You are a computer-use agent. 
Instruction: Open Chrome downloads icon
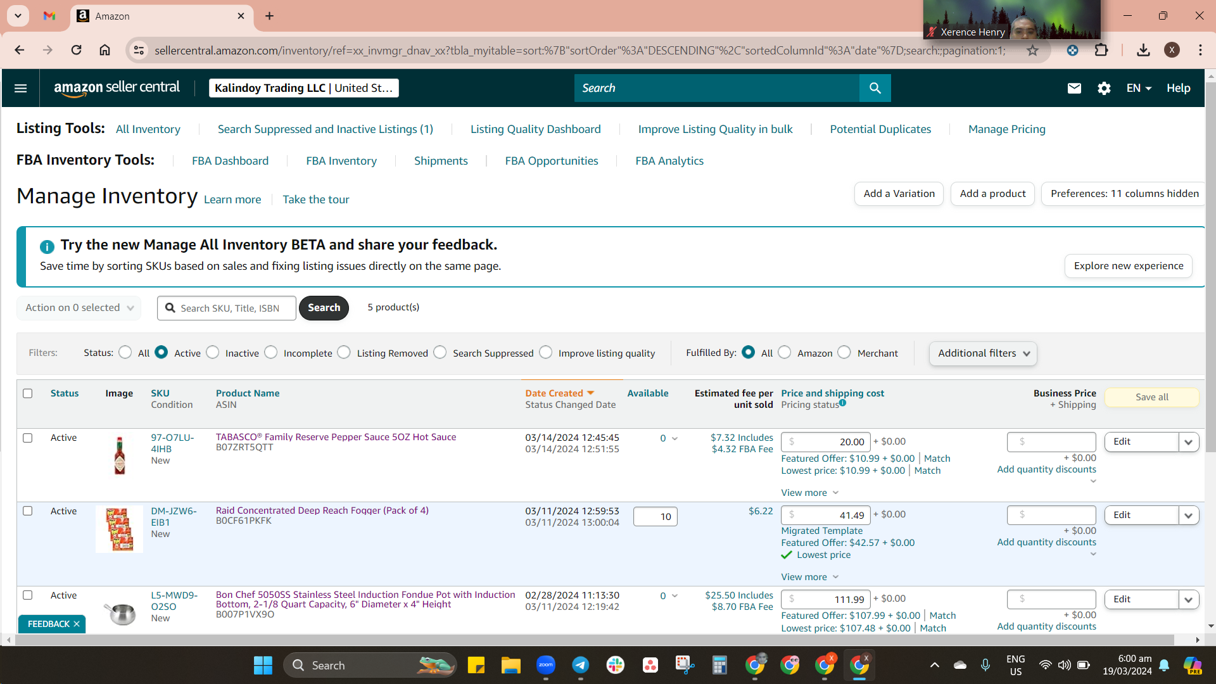tap(1143, 50)
